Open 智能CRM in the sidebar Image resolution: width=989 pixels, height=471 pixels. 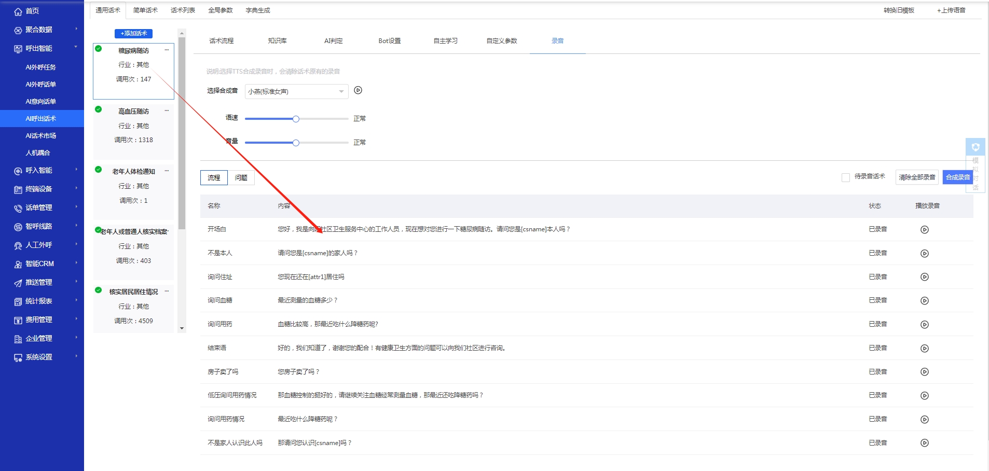(39, 264)
